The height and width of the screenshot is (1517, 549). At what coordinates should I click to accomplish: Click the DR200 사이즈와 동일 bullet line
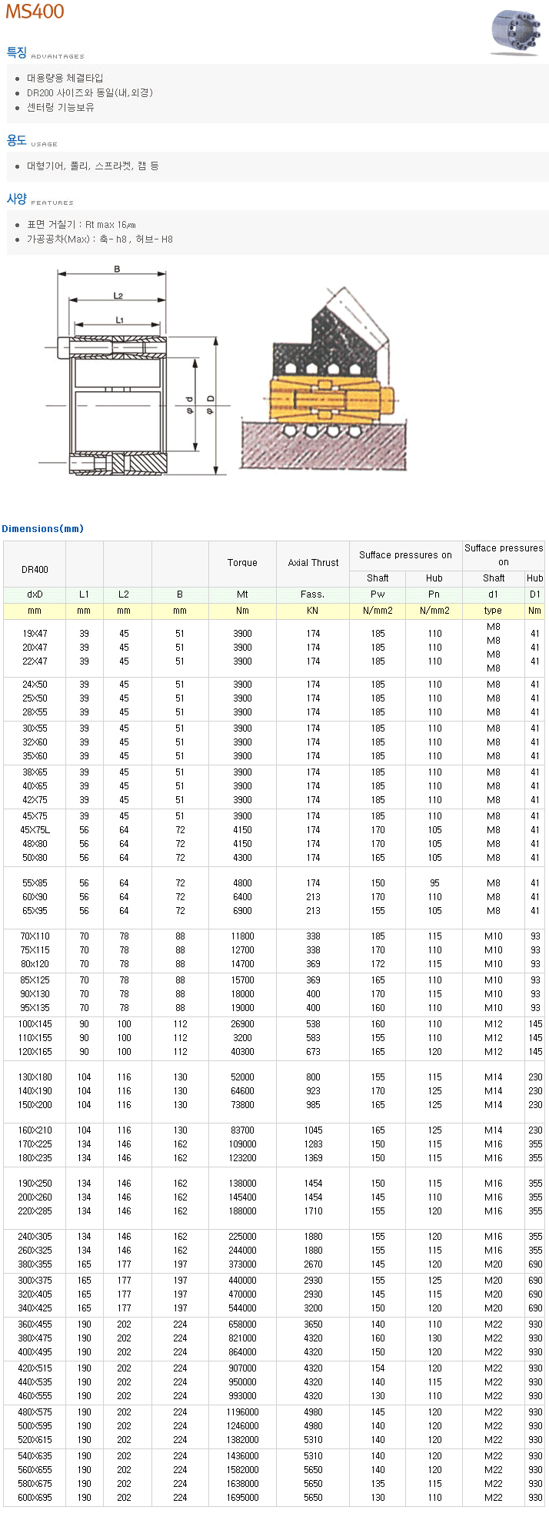[x=90, y=92]
